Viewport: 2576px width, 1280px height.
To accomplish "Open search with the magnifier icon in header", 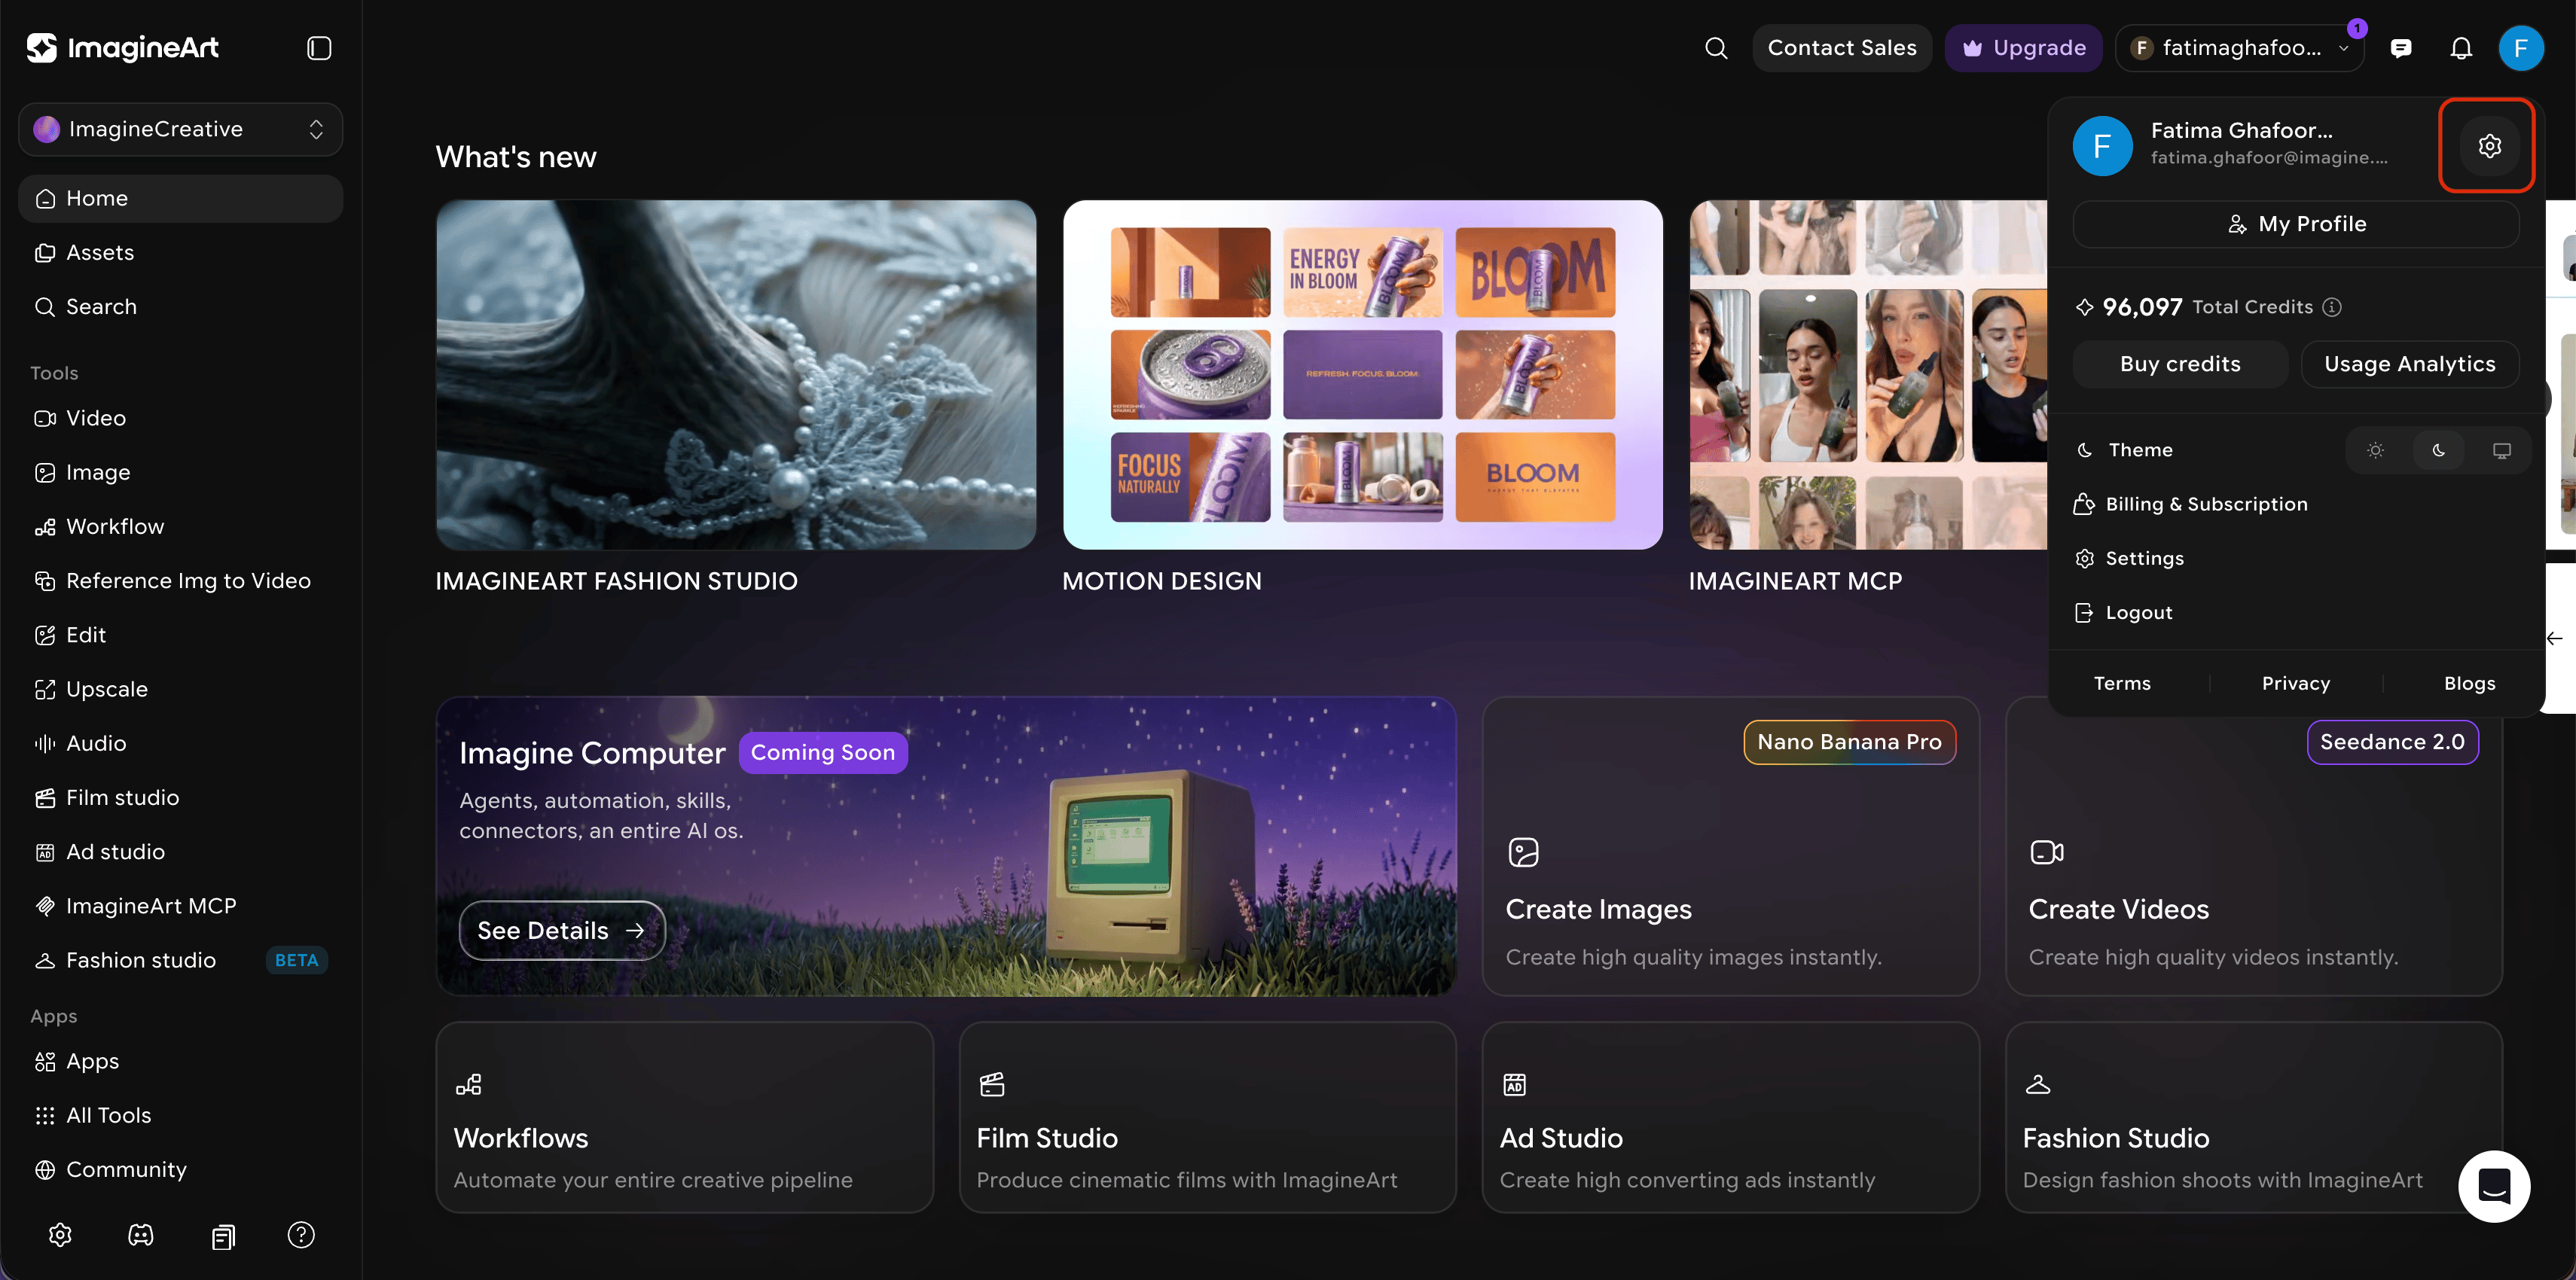I will (1716, 48).
